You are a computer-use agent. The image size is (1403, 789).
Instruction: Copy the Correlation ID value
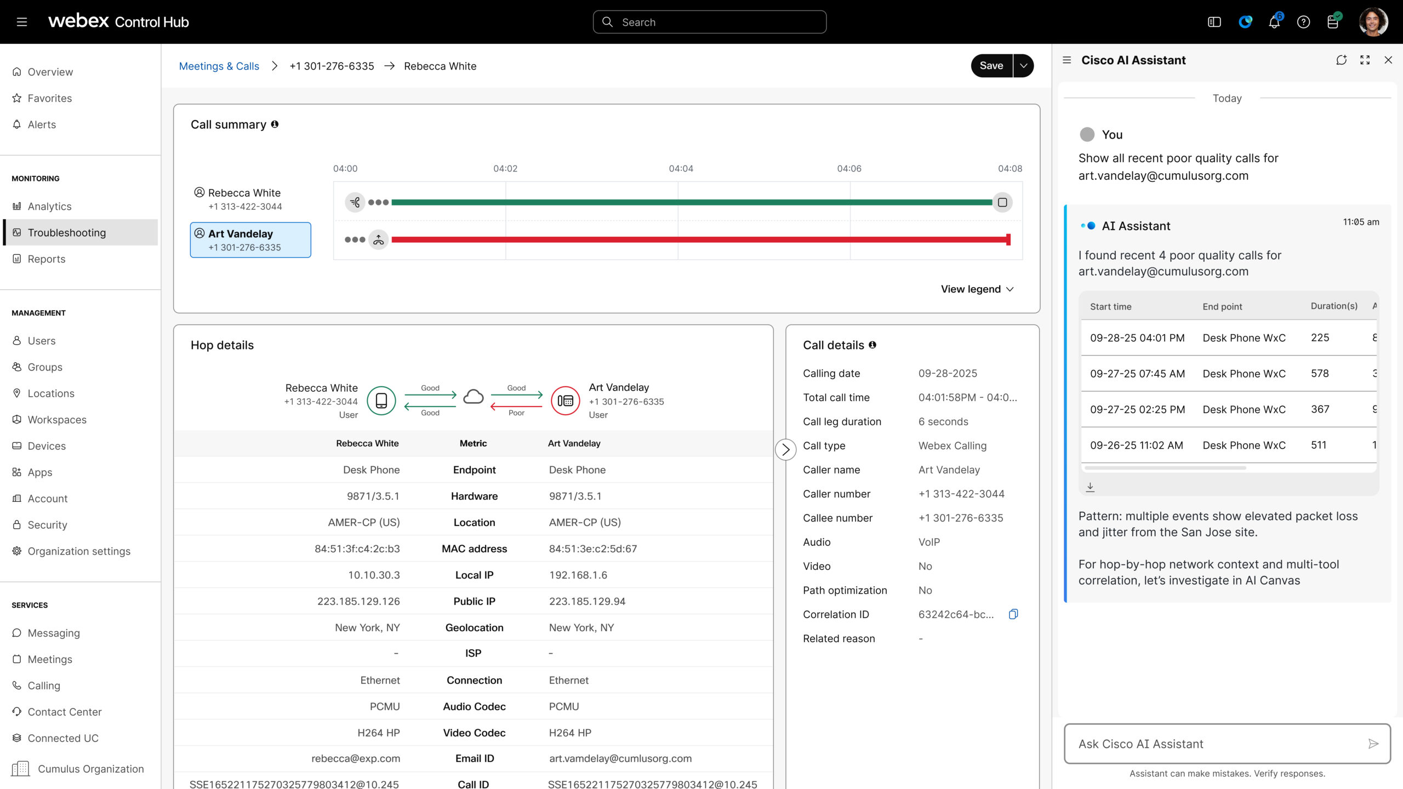pyautogui.click(x=1013, y=614)
